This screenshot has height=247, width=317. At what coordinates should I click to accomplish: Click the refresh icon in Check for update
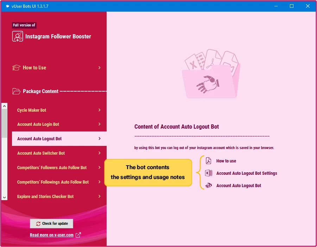point(38,223)
